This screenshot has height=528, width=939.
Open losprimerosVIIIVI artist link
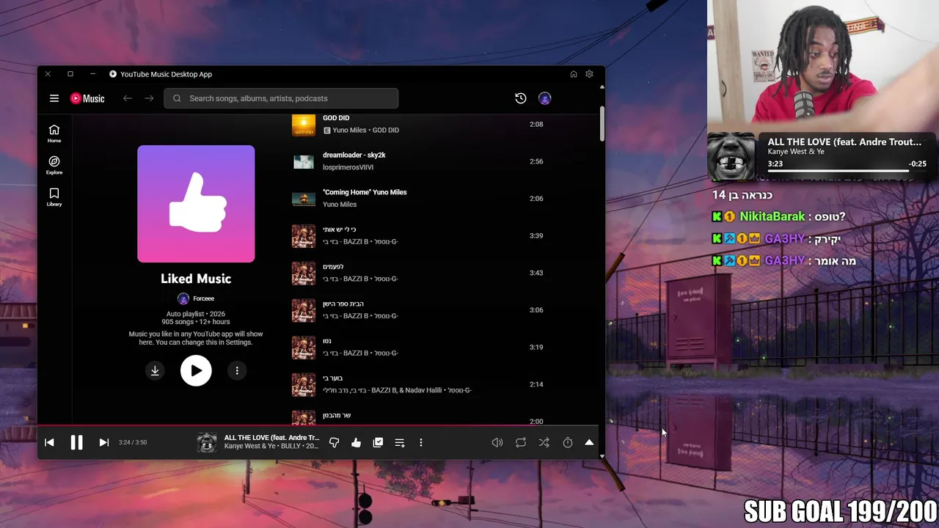tap(348, 167)
